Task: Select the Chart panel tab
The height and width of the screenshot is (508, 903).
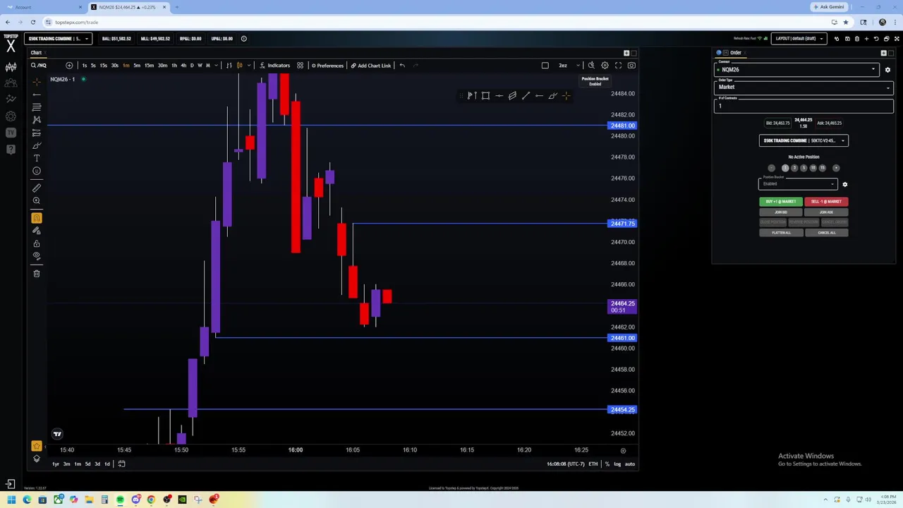Action: pos(36,53)
